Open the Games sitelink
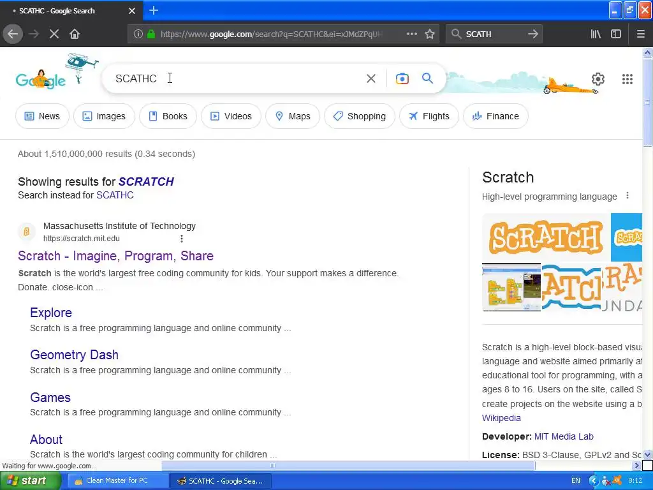653x490 pixels. click(50, 397)
